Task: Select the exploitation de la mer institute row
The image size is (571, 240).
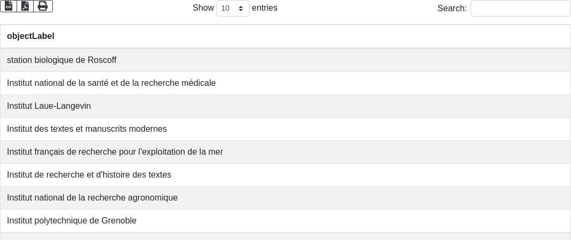Action: tap(115, 152)
